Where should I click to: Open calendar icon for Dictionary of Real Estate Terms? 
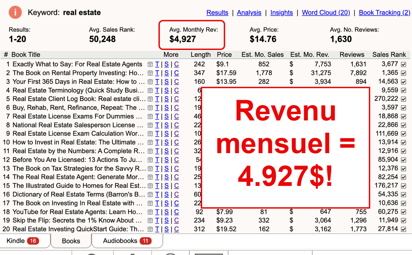tap(150, 195)
